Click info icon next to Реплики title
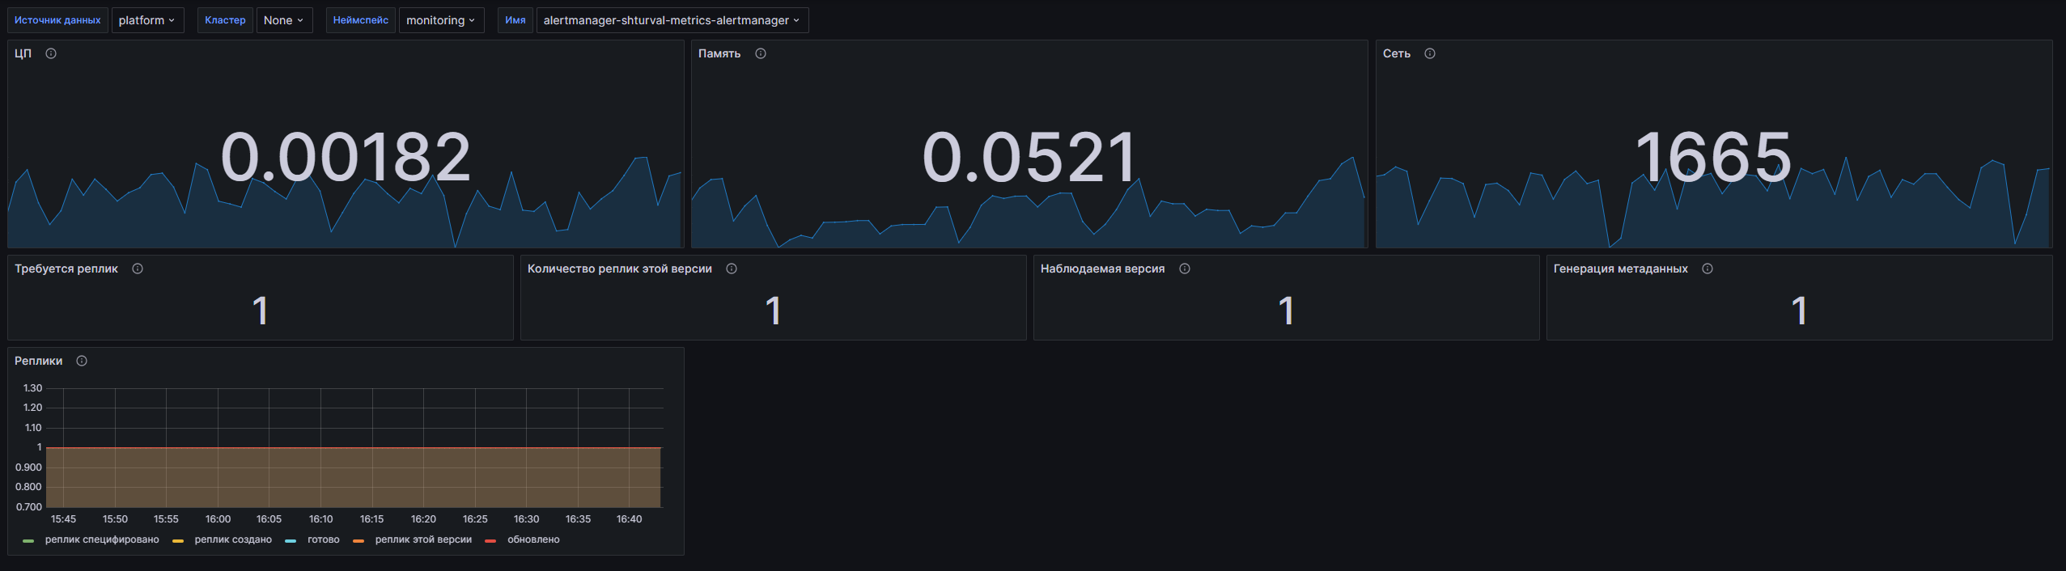 point(82,361)
